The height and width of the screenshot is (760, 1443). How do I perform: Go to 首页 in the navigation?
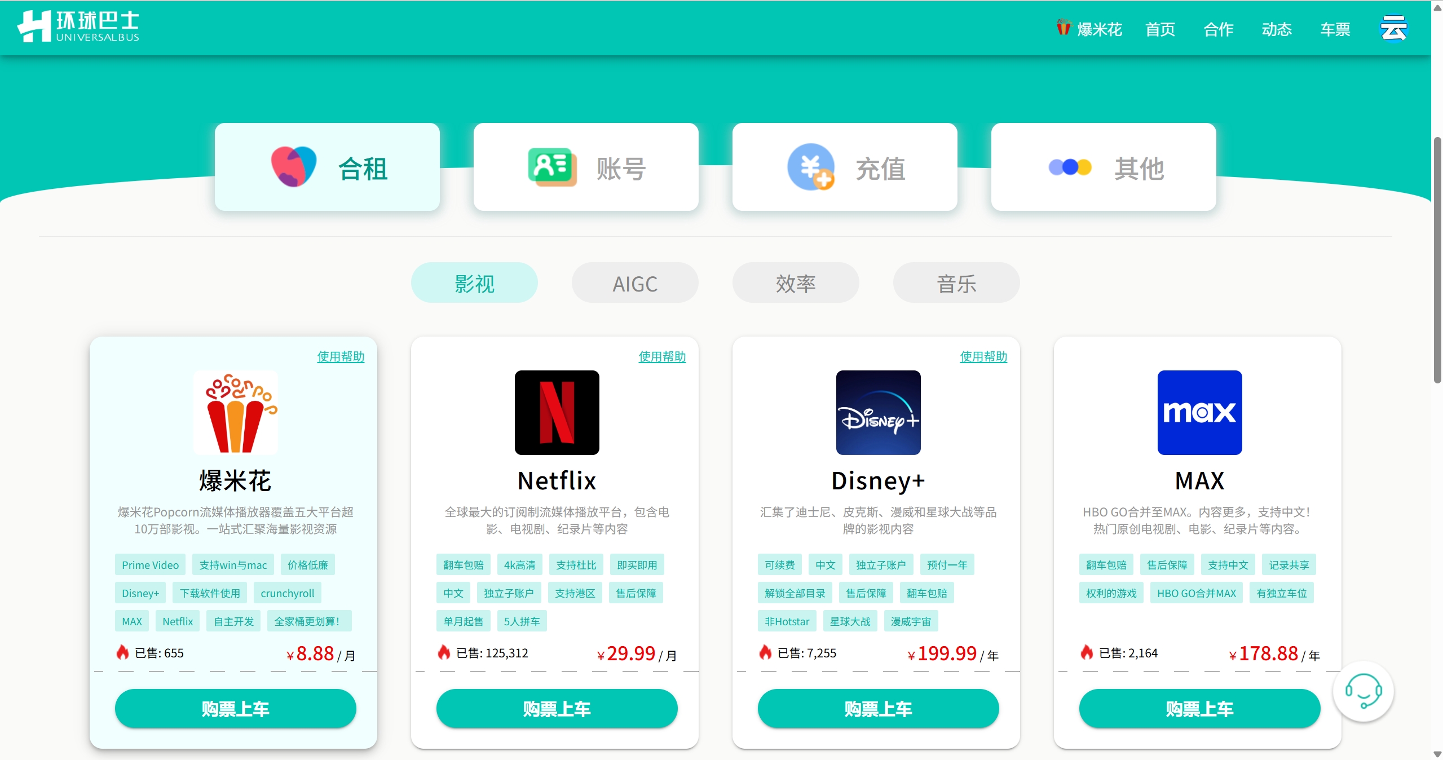1160,29
